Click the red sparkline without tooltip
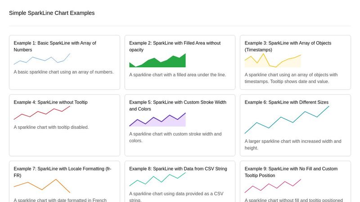Viewport: 360px width, 202px height. tap(42, 113)
